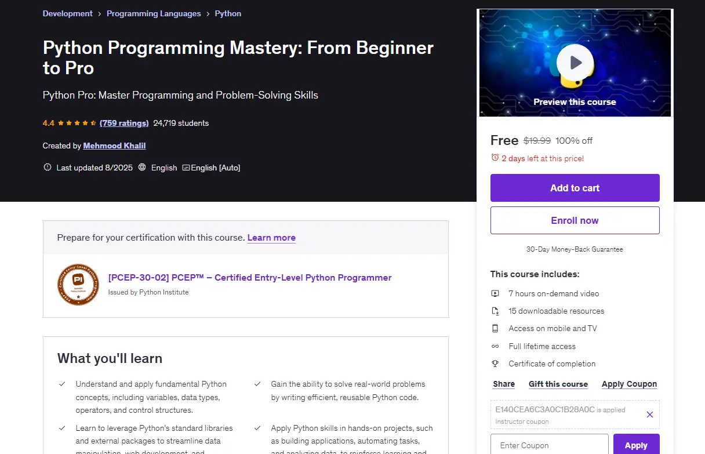Image resolution: width=705 pixels, height=454 pixels.
Task: Click checkmark beside fundamental Python concepts
Action: click(x=62, y=384)
